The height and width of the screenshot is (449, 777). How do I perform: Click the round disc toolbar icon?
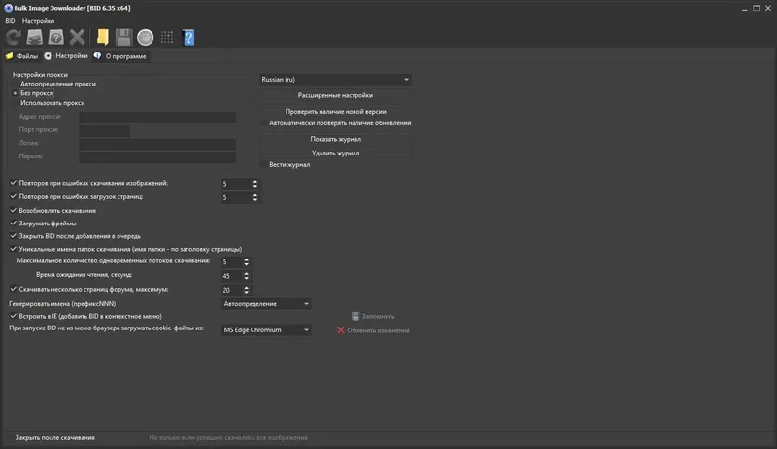pos(145,38)
